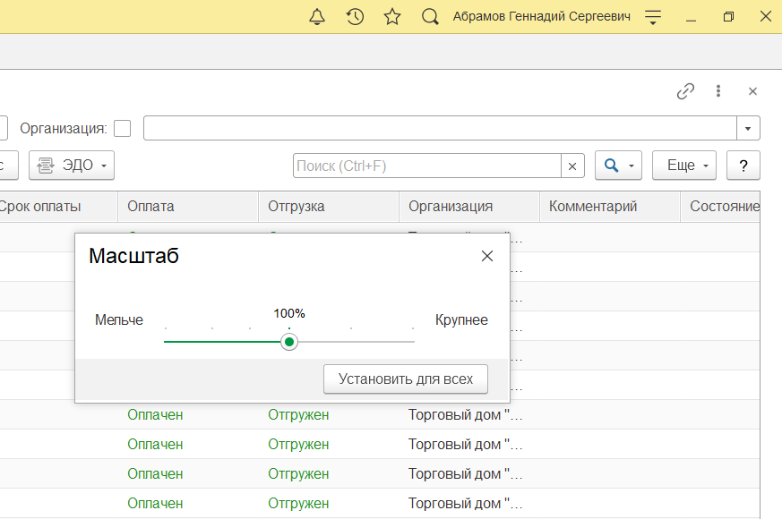Close the Масштаб dialog
The width and height of the screenshot is (782, 519).
(487, 256)
